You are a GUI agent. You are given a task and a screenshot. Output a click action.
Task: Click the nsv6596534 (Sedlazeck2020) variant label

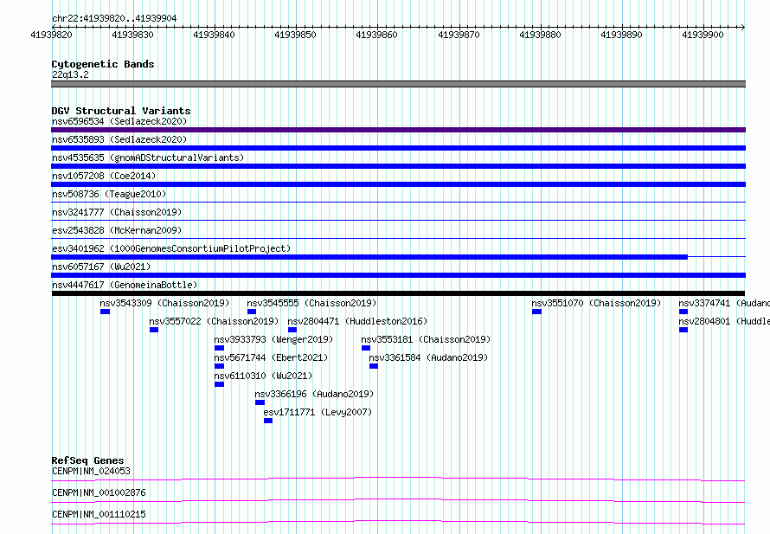point(119,121)
